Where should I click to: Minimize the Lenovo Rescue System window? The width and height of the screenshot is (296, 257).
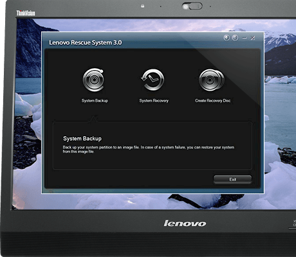(245, 38)
